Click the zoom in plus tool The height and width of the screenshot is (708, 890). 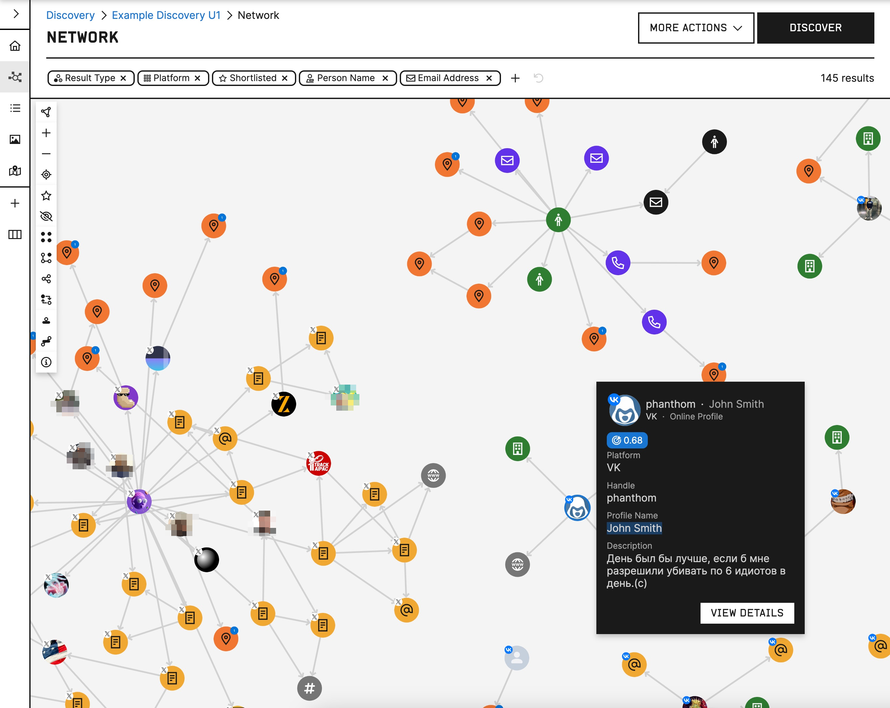[46, 133]
